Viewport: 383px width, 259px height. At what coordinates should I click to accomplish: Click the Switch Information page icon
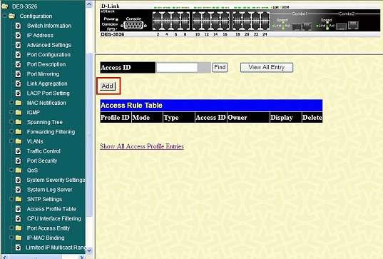click(19, 26)
